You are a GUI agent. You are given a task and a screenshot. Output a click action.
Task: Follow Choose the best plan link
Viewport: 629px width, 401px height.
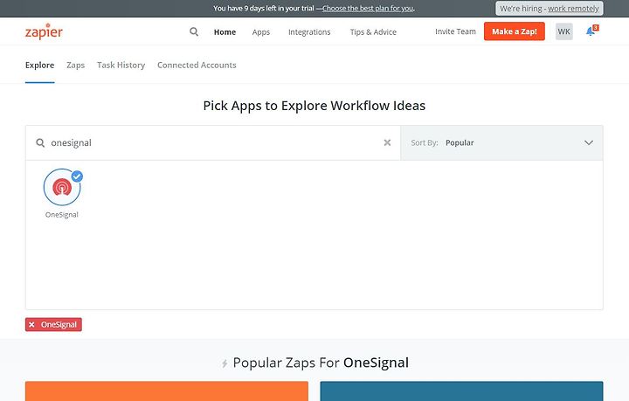click(x=368, y=8)
